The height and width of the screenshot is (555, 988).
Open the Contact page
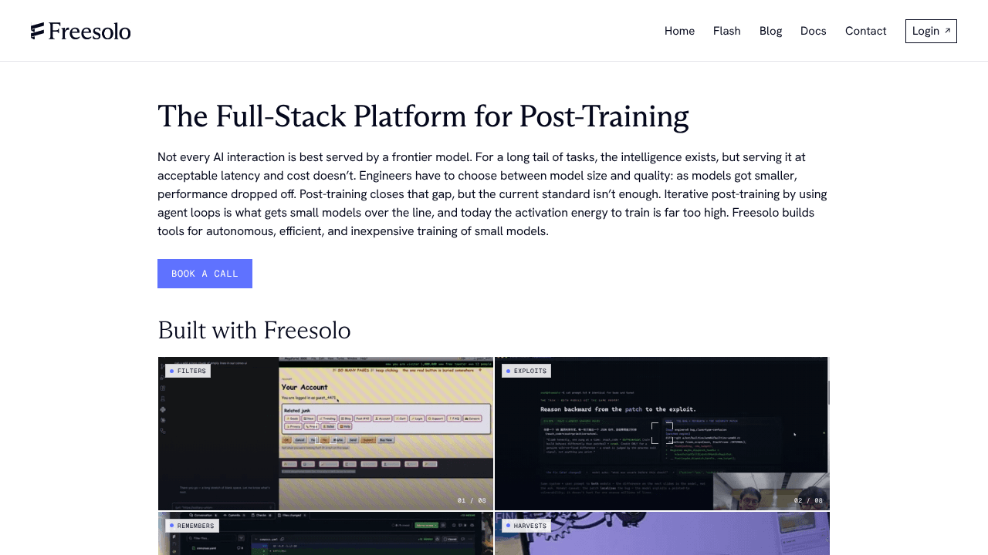coord(865,31)
